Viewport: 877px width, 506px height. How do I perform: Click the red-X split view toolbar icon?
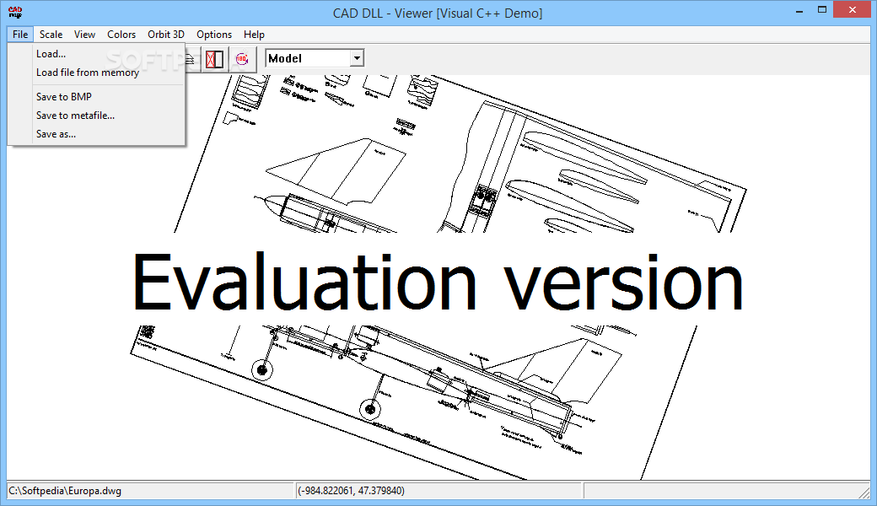click(x=214, y=59)
